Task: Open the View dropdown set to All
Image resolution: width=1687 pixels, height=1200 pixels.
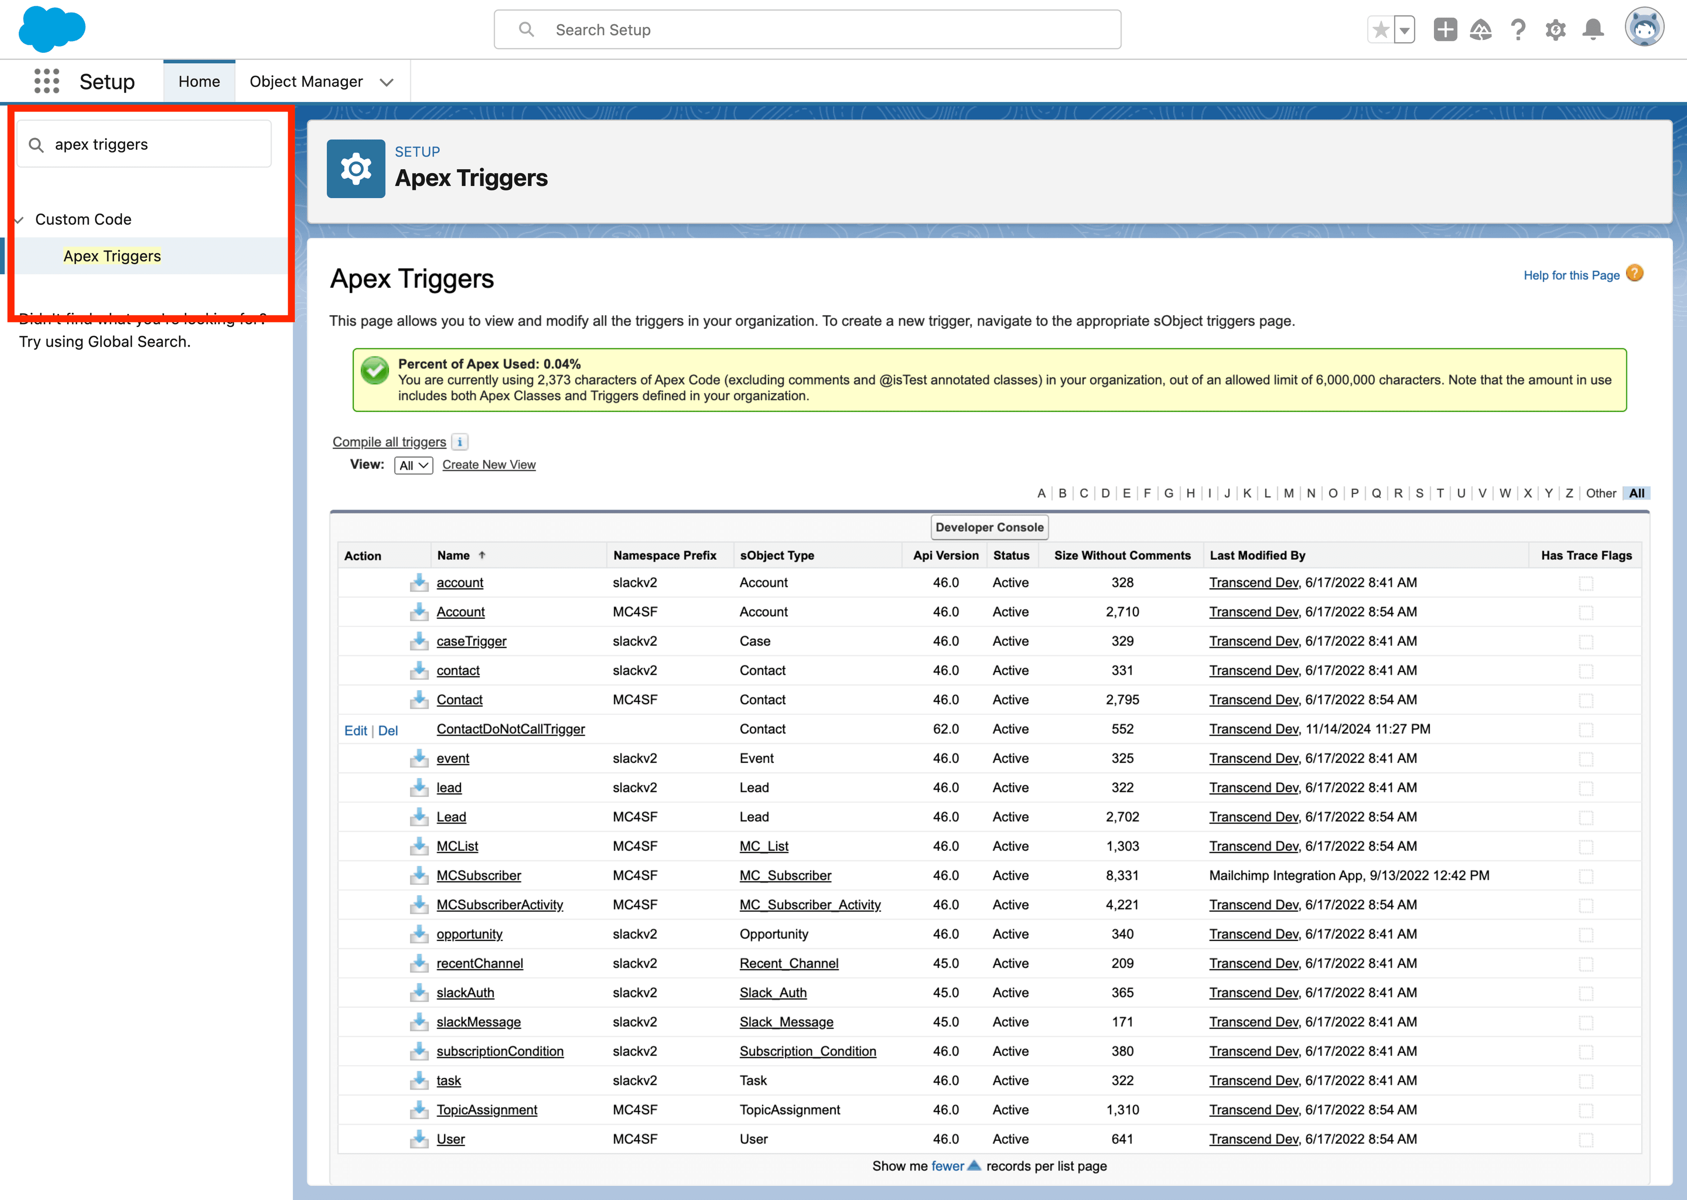Action: pyautogui.click(x=414, y=465)
